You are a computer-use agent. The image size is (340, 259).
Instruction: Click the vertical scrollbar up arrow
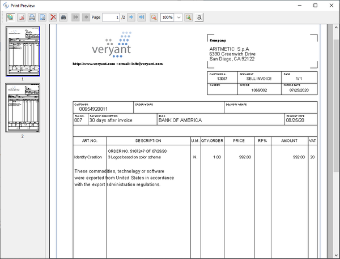tap(336, 28)
